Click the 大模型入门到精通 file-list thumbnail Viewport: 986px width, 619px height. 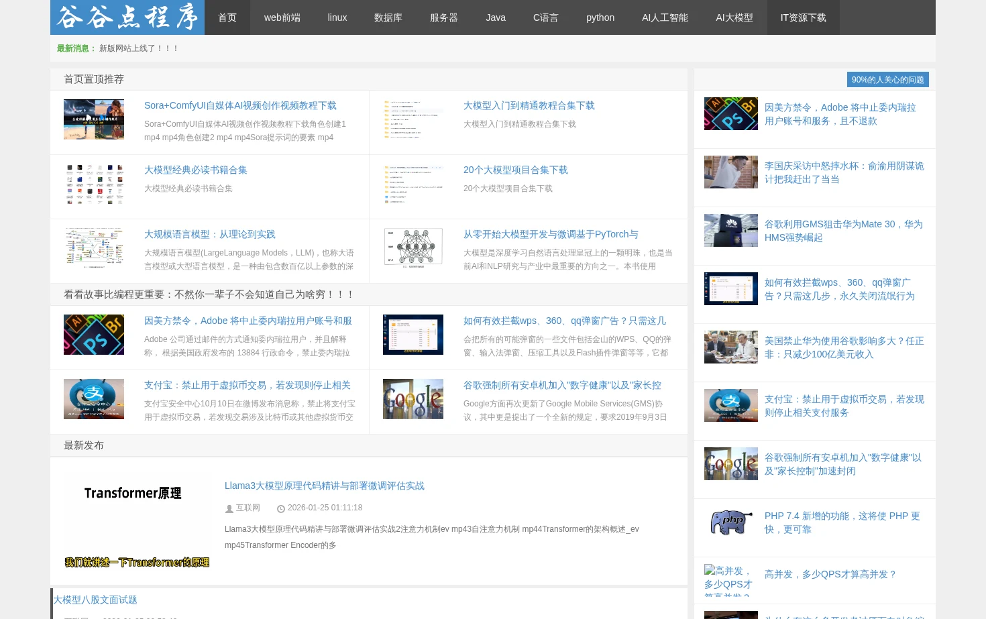pyautogui.click(x=413, y=119)
